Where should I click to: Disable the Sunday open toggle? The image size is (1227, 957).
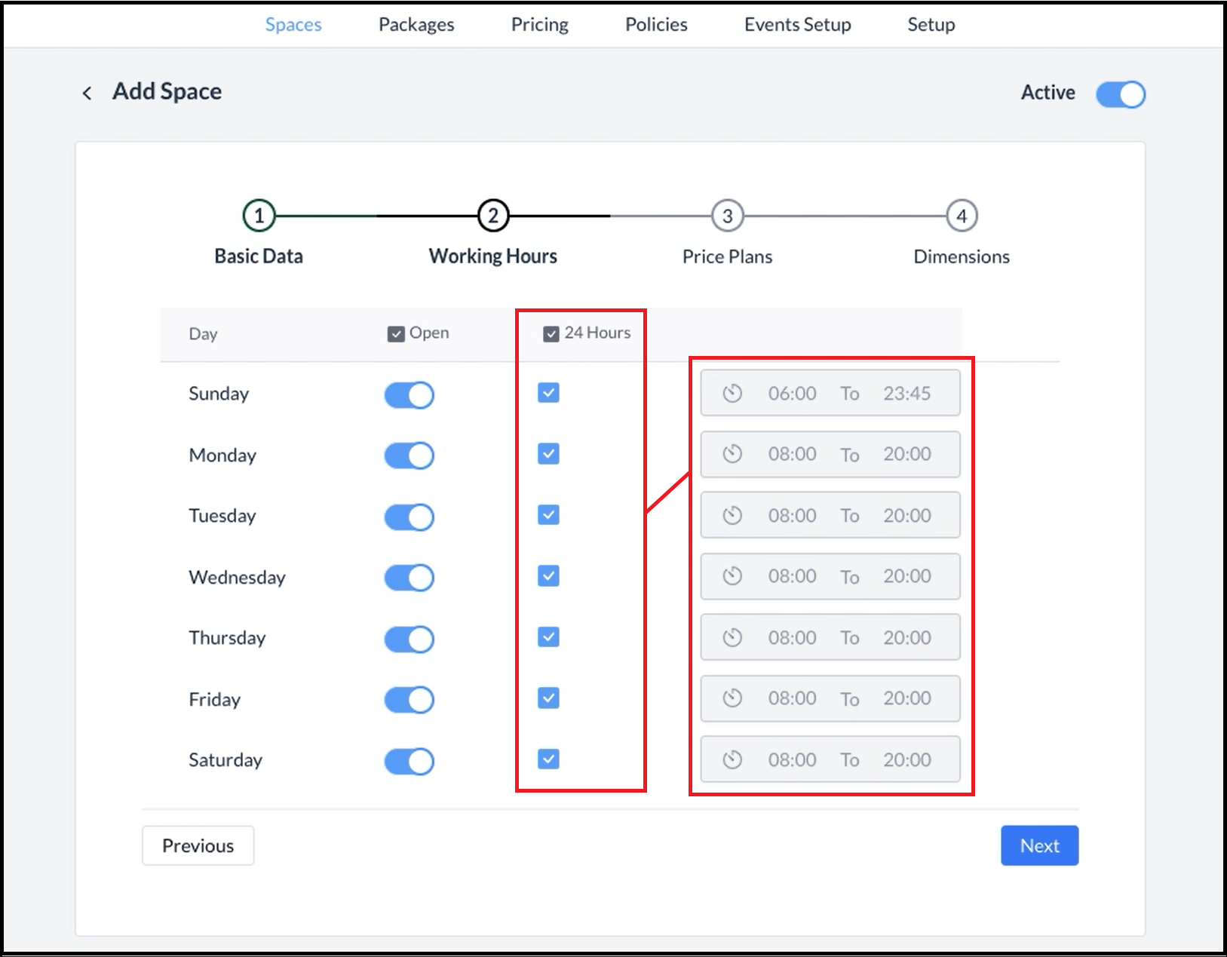409,394
